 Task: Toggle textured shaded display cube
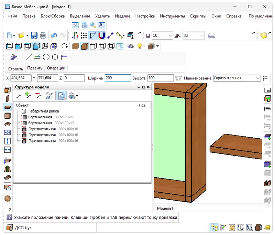(85, 46)
